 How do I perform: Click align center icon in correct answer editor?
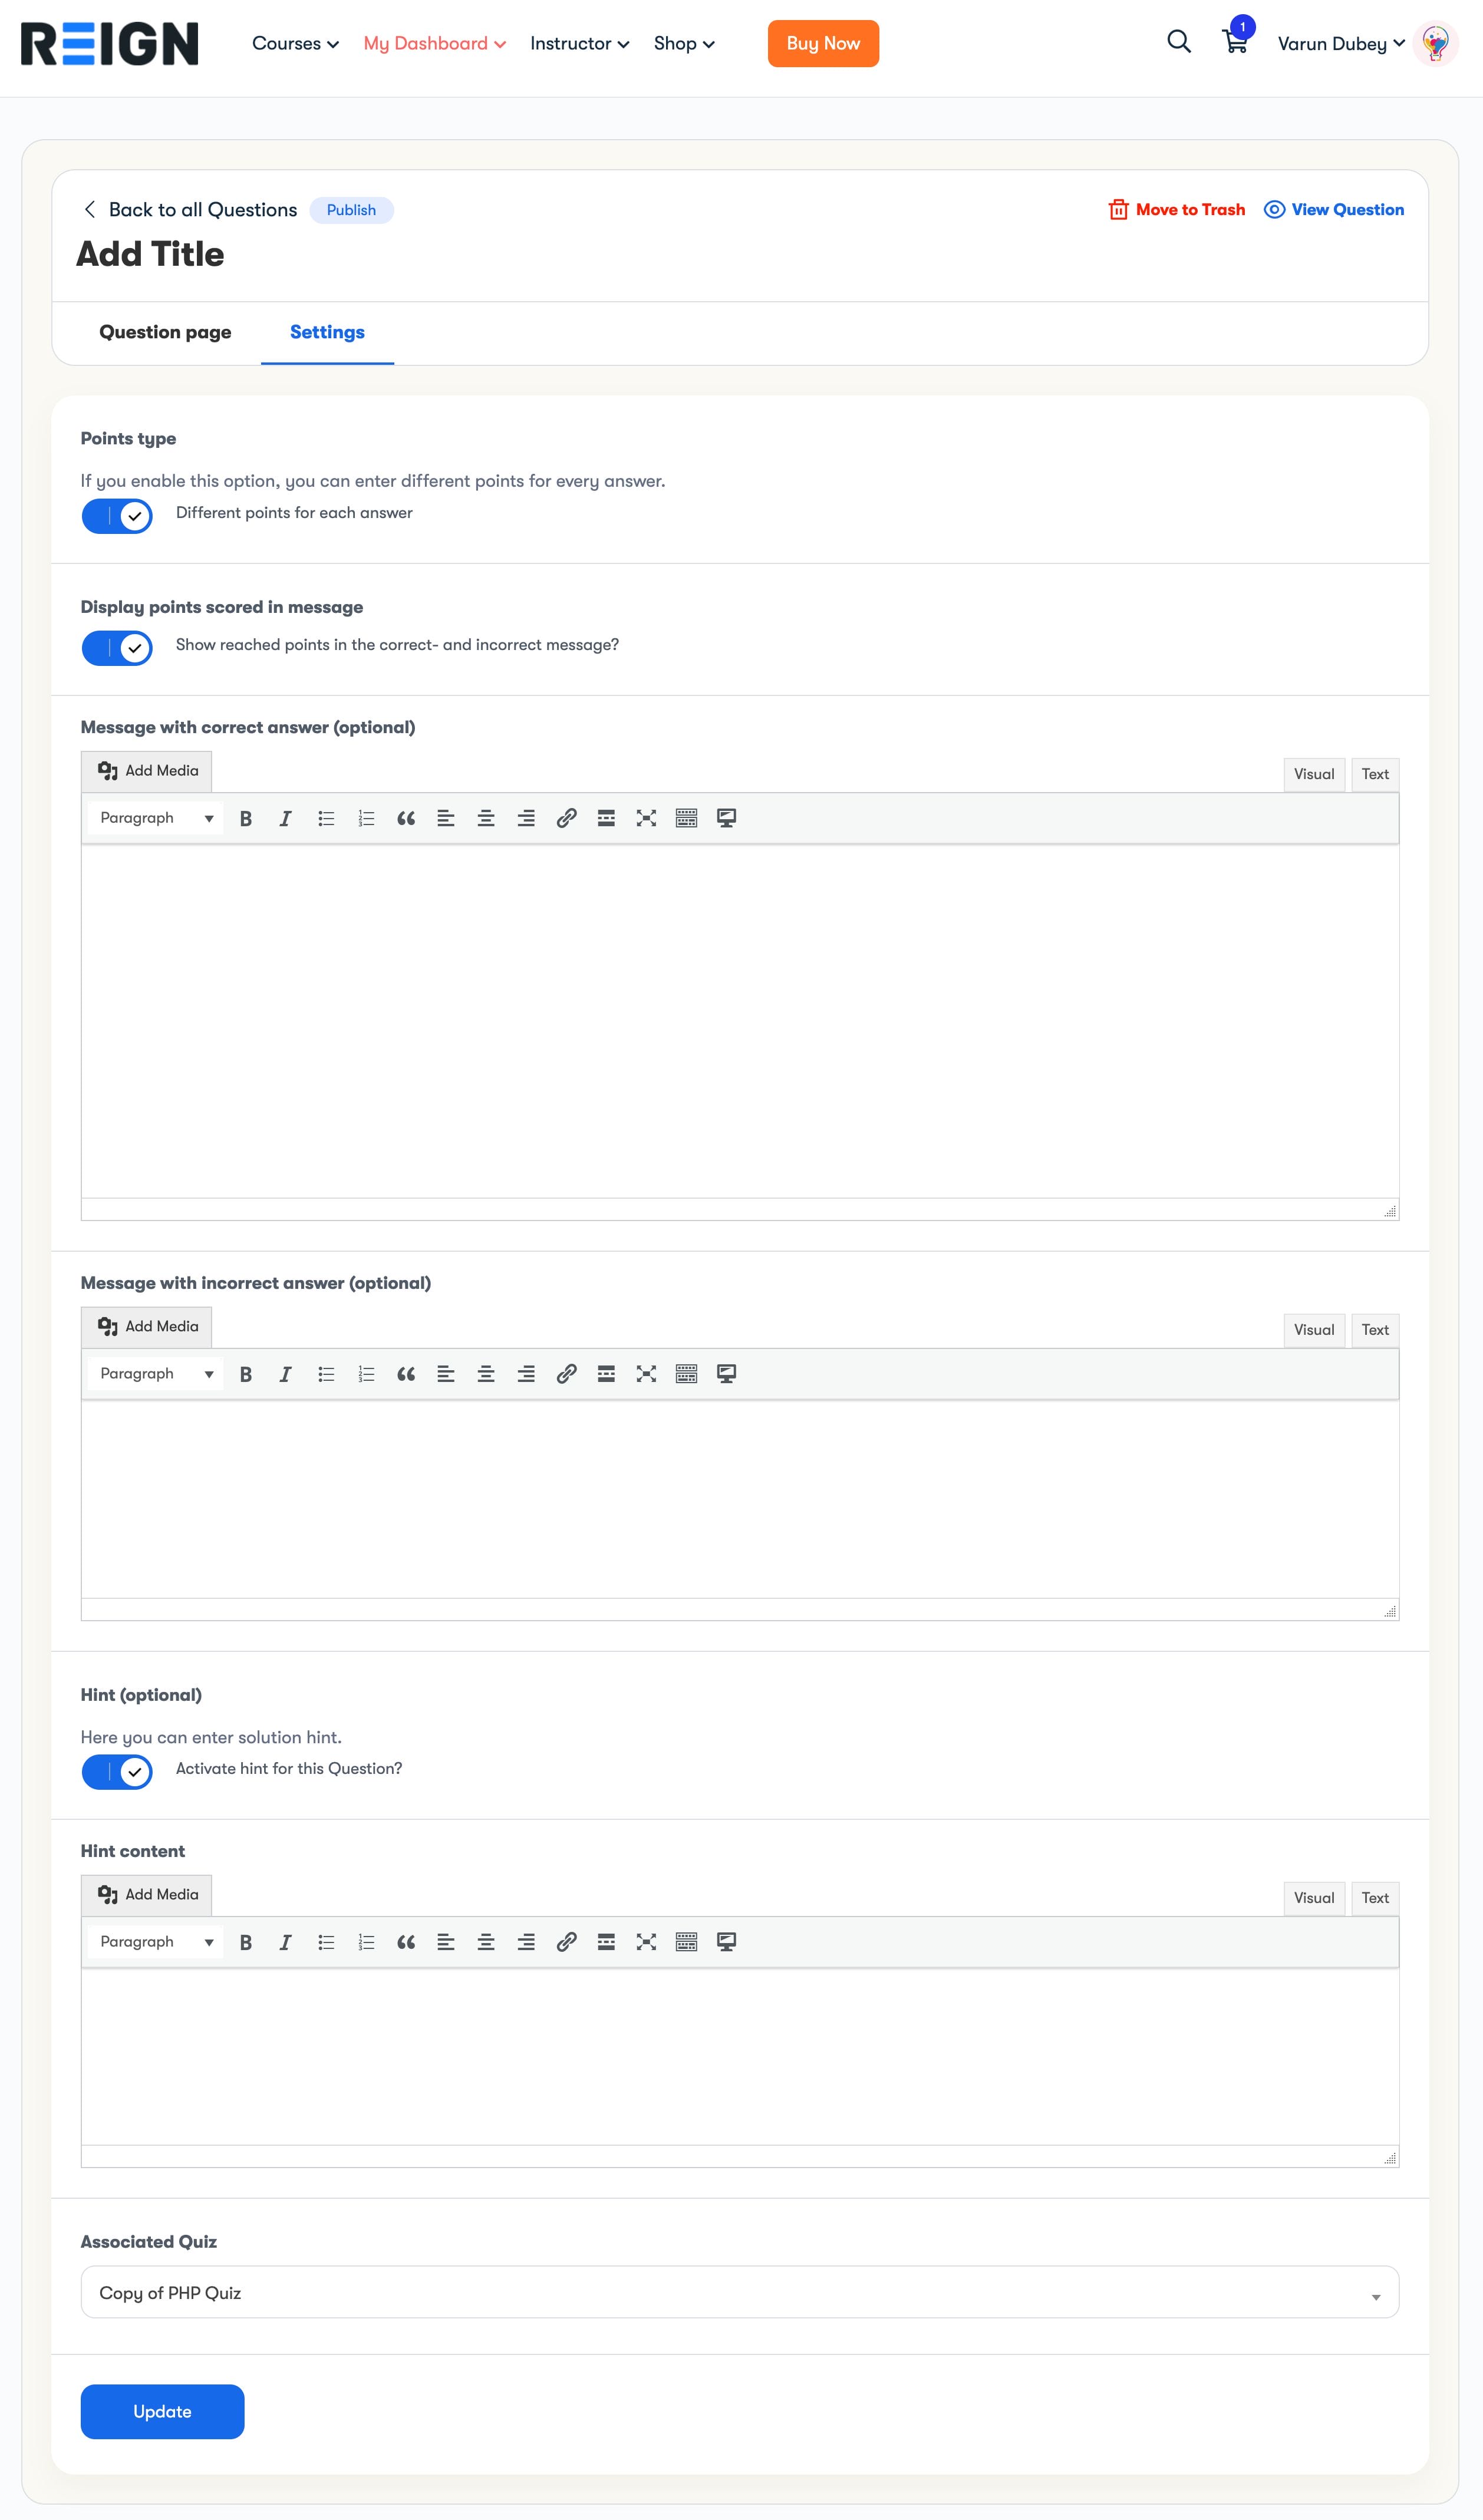click(486, 819)
